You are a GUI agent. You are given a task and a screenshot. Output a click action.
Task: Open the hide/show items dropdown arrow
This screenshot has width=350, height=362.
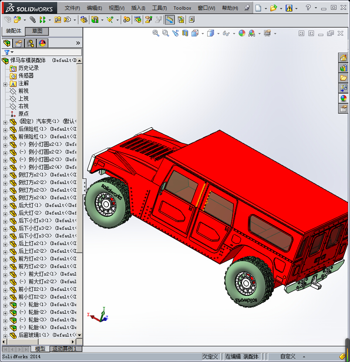click(234, 34)
